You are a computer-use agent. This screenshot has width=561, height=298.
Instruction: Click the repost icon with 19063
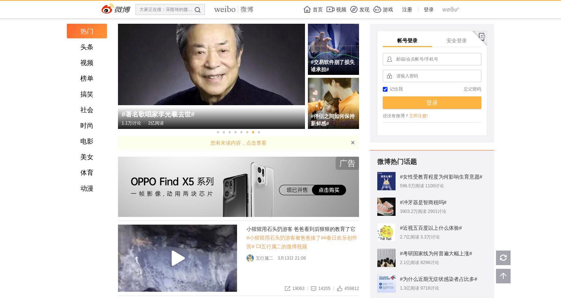tap(287, 289)
